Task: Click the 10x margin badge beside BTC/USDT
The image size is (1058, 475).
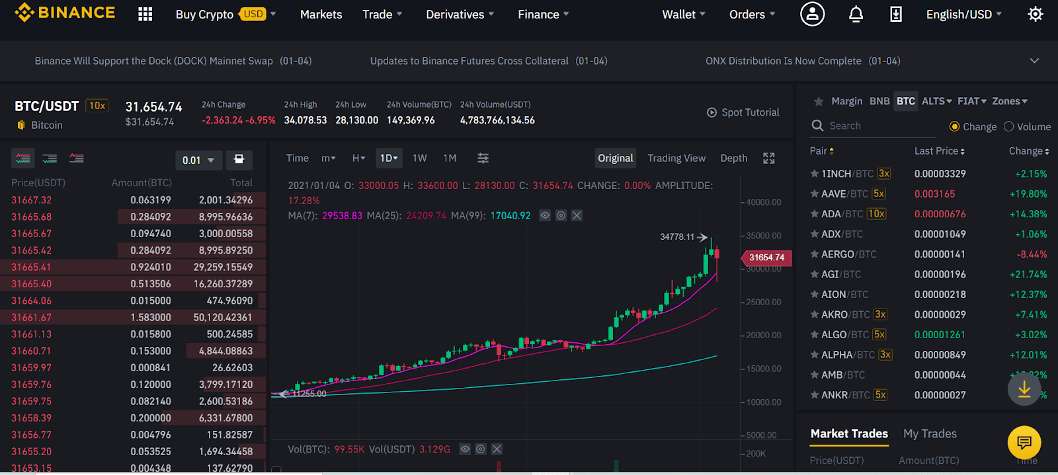Action: pos(97,106)
